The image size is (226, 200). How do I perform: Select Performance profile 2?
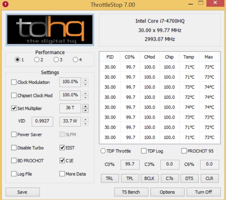click(x=37, y=60)
